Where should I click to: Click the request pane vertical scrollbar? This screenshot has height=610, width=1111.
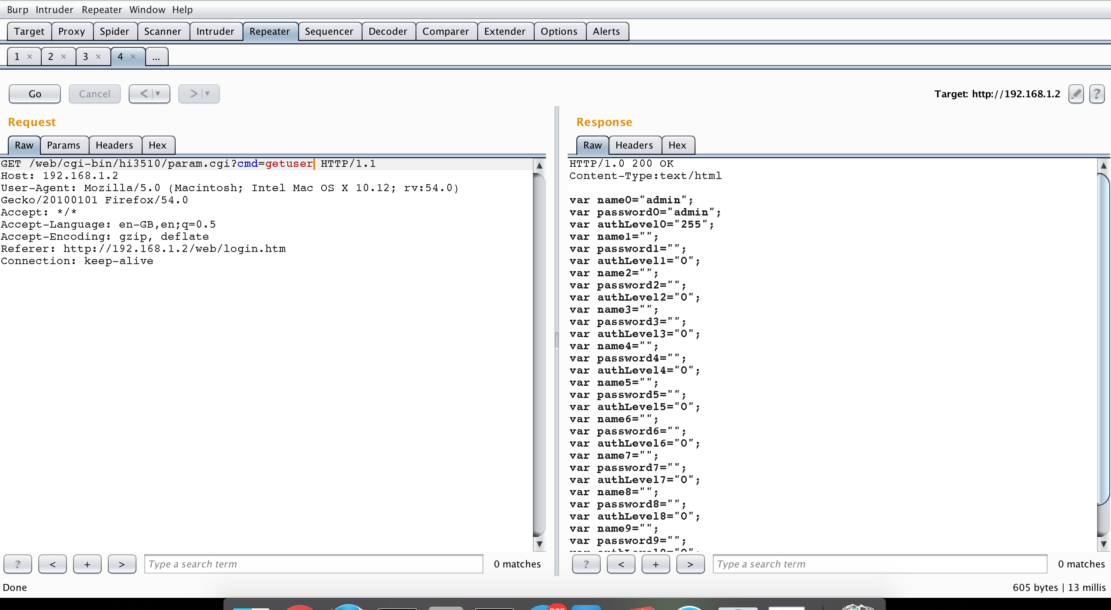coord(539,355)
